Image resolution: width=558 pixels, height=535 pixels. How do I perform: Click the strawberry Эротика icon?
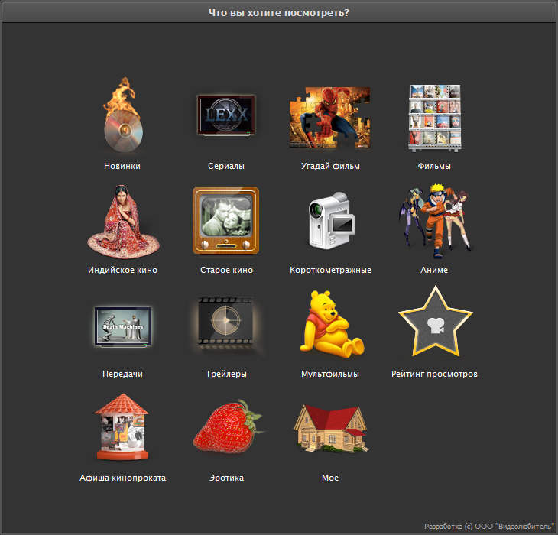point(228,426)
